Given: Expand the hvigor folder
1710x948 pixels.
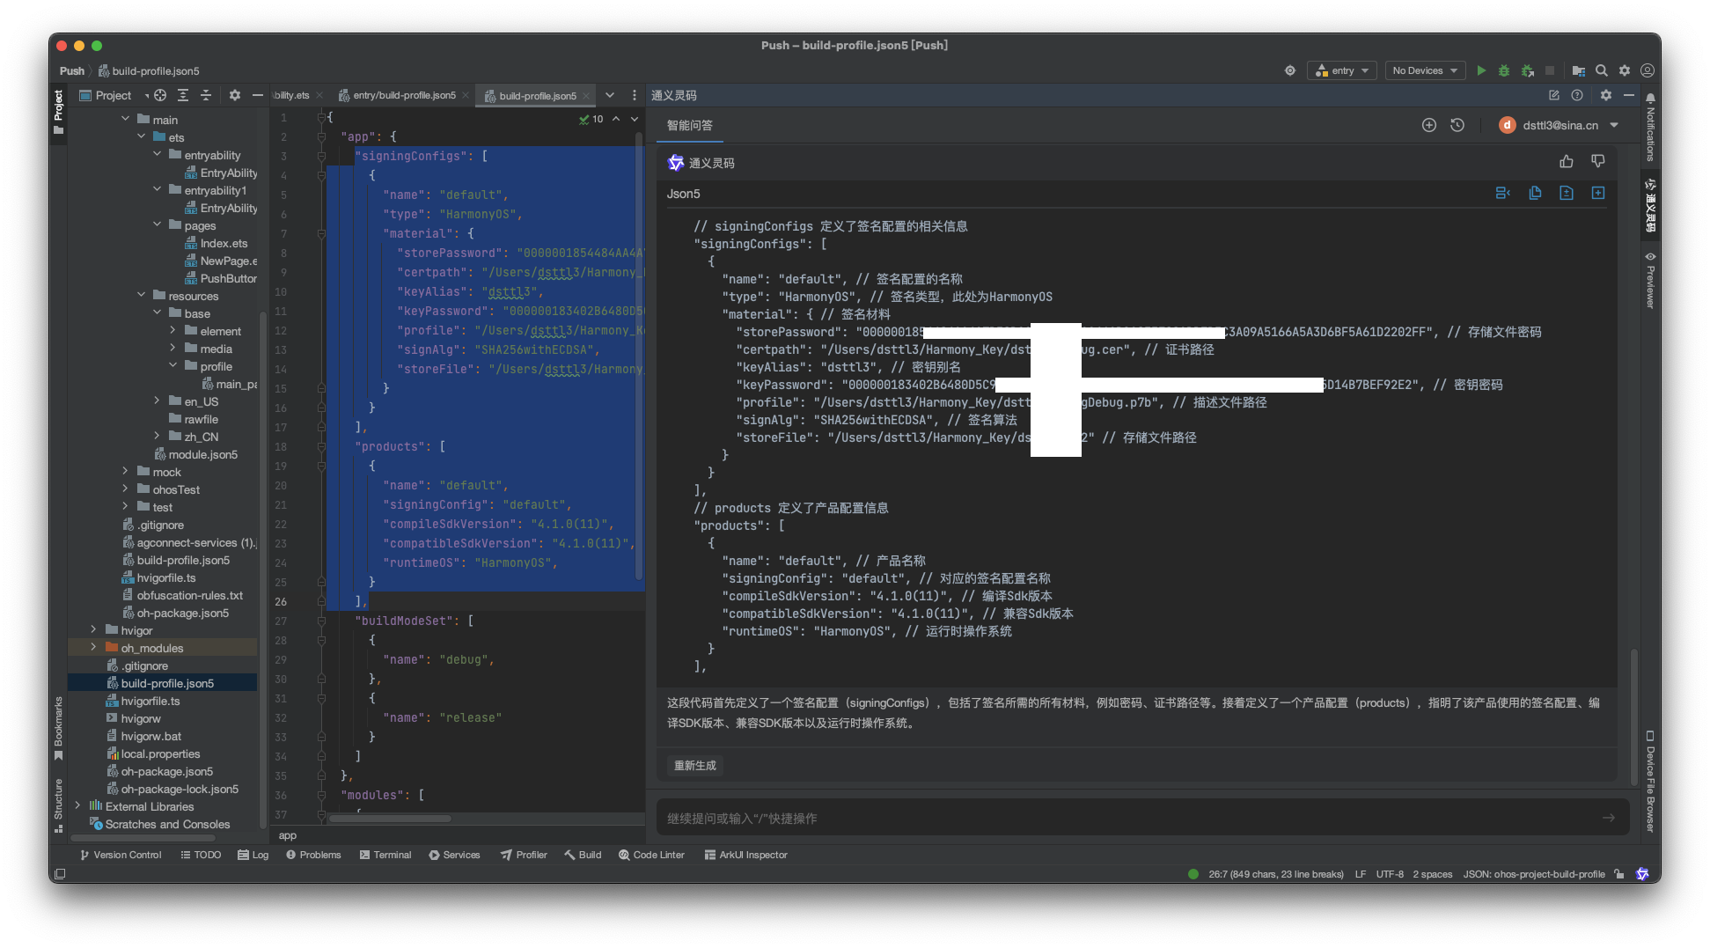Looking at the screenshot, I should point(93,629).
